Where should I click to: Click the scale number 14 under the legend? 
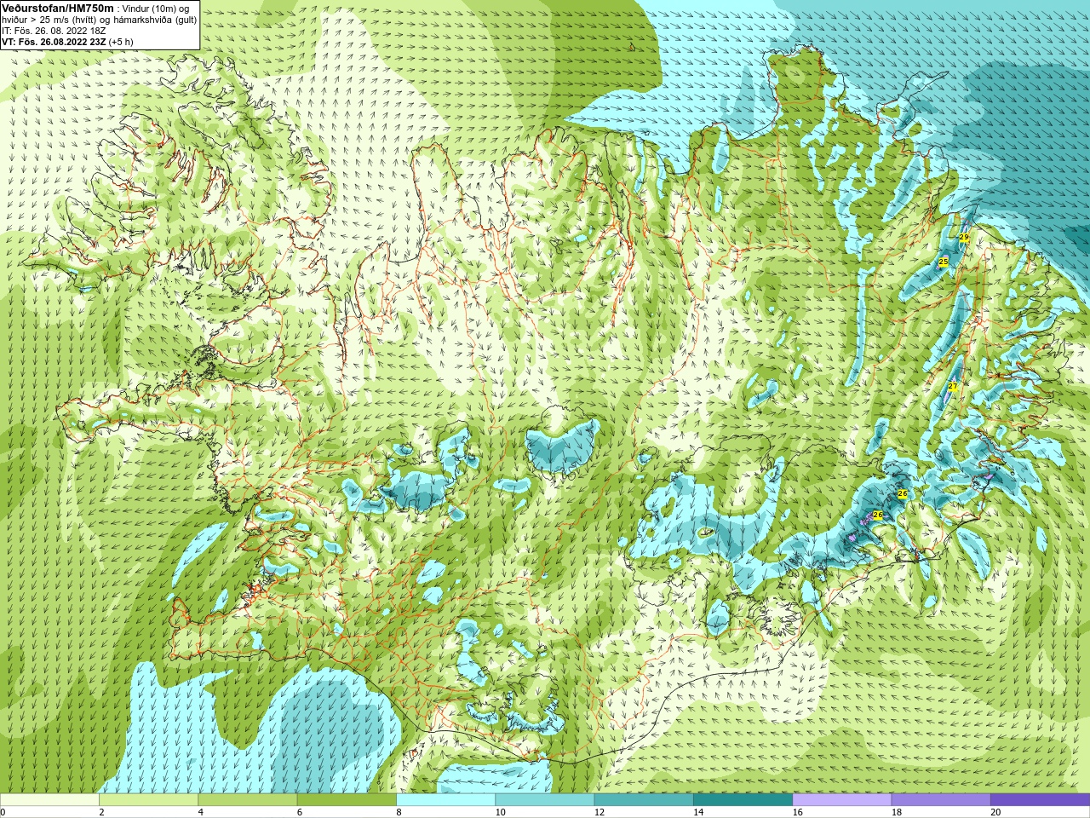698,812
